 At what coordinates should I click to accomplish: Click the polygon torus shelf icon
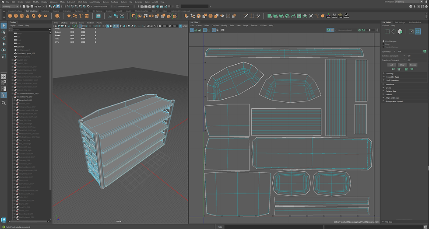click(x=34, y=16)
